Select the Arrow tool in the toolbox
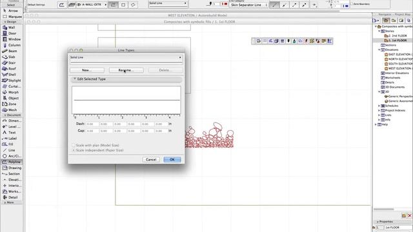 tap(12, 11)
